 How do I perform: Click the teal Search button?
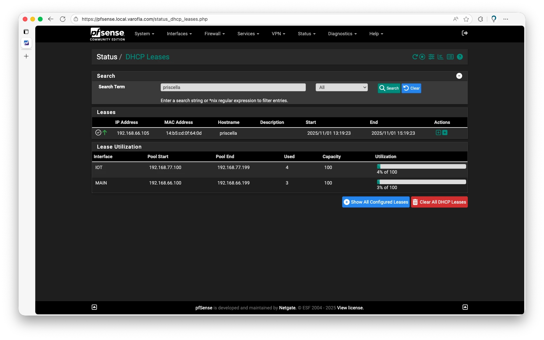pos(389,88)
